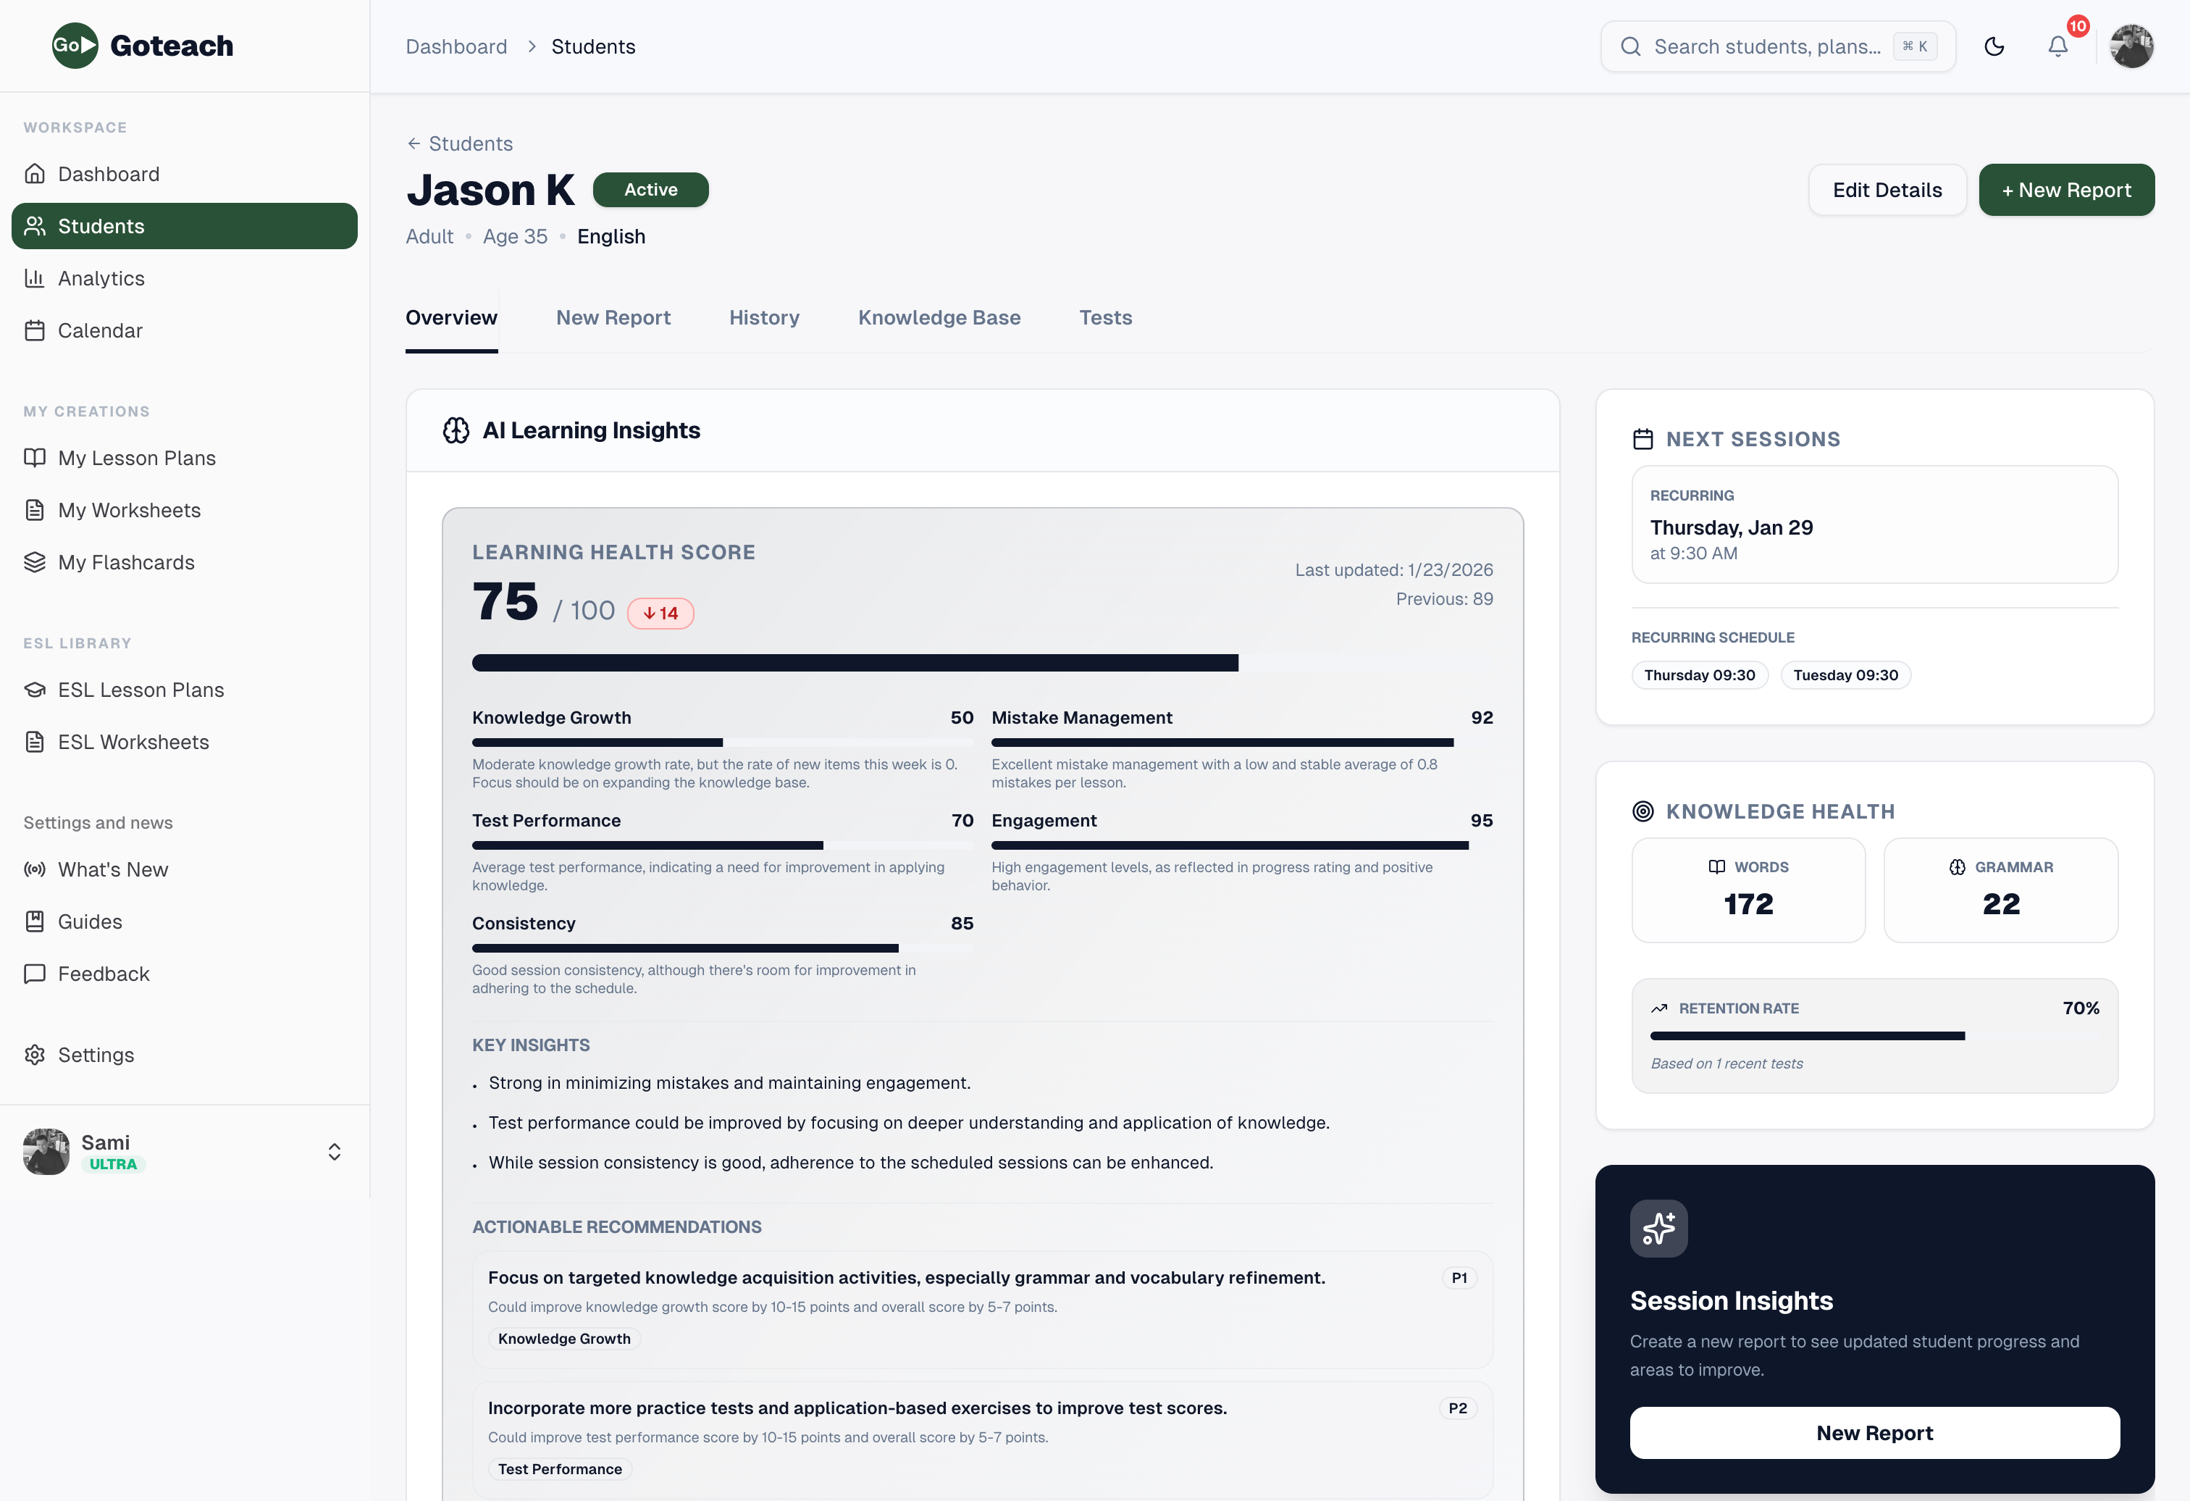Click the back arrow to Students

(x=414, y=143)
